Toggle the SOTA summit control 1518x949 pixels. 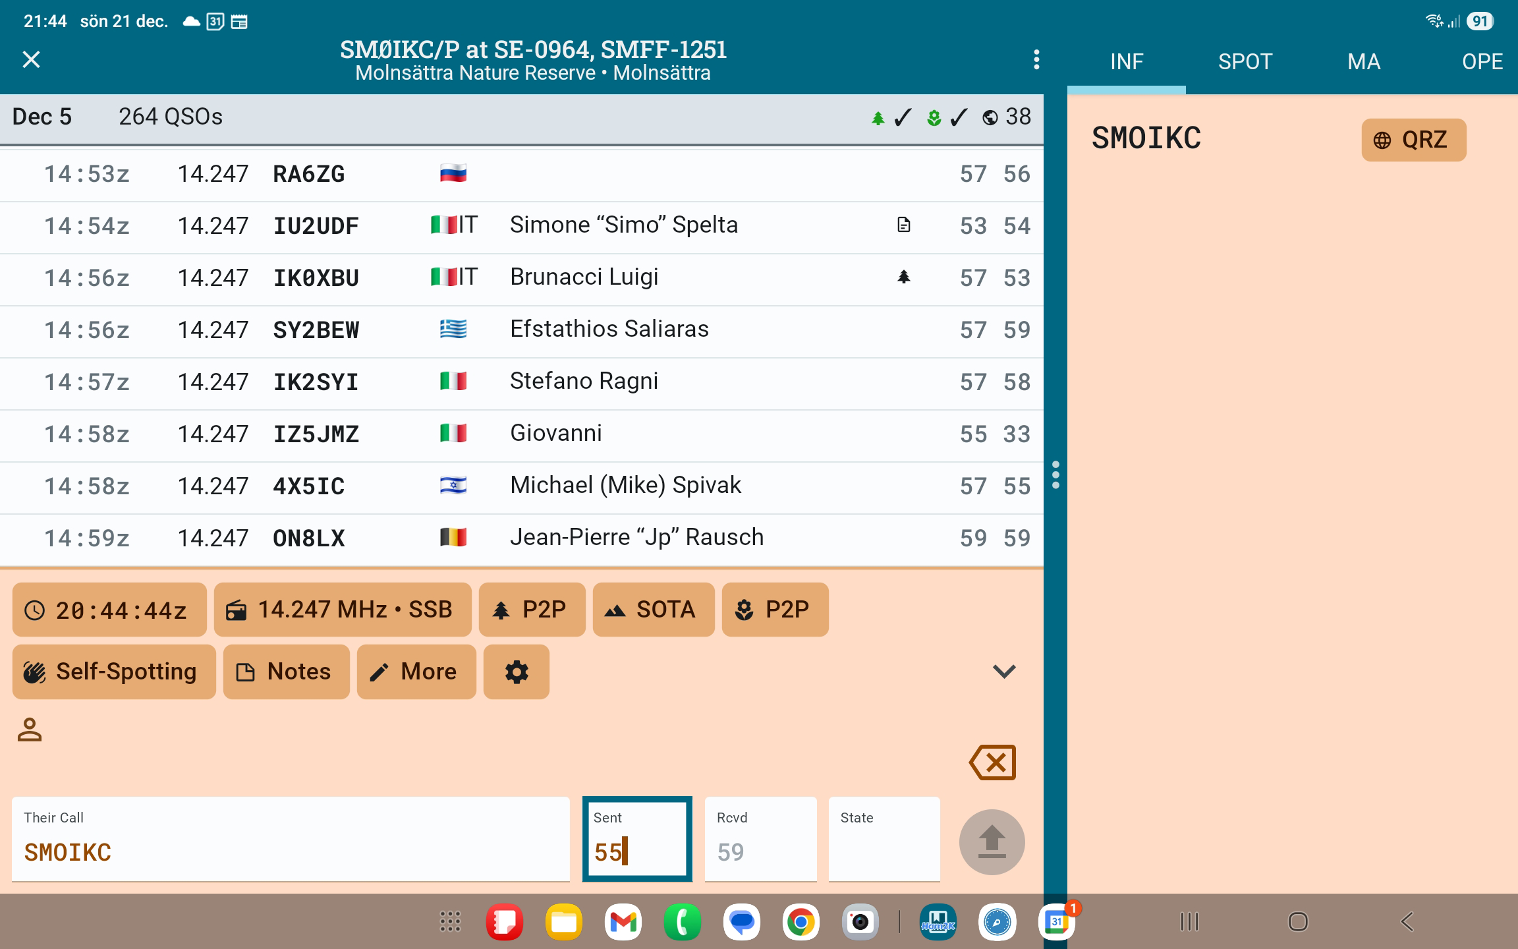[x=653, y=610]
